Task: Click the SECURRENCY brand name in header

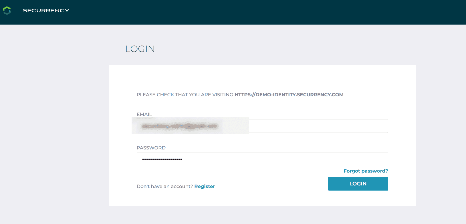Action: coord(46,11)
